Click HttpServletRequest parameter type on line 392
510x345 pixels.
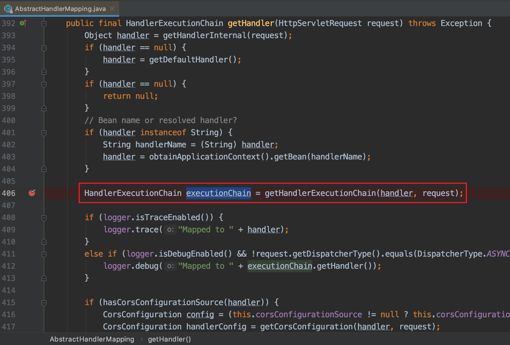coord(320,23)
